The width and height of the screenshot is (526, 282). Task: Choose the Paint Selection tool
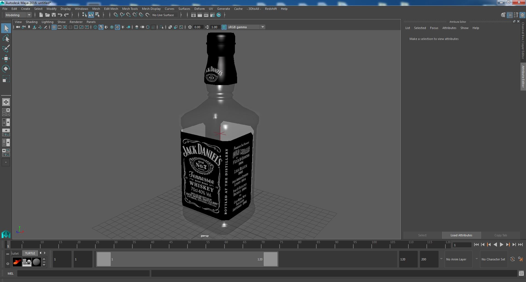click(x=6, y=48)
